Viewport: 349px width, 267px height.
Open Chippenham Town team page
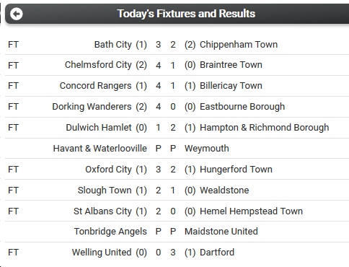point(239,45)
